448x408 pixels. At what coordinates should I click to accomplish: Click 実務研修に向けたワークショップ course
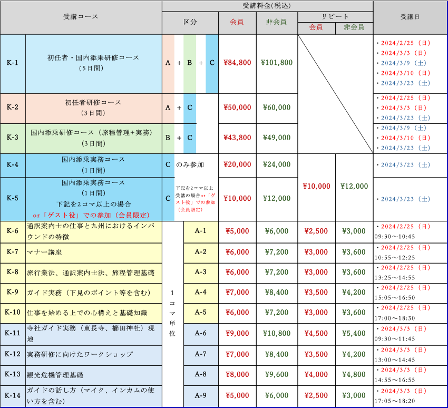80,355
